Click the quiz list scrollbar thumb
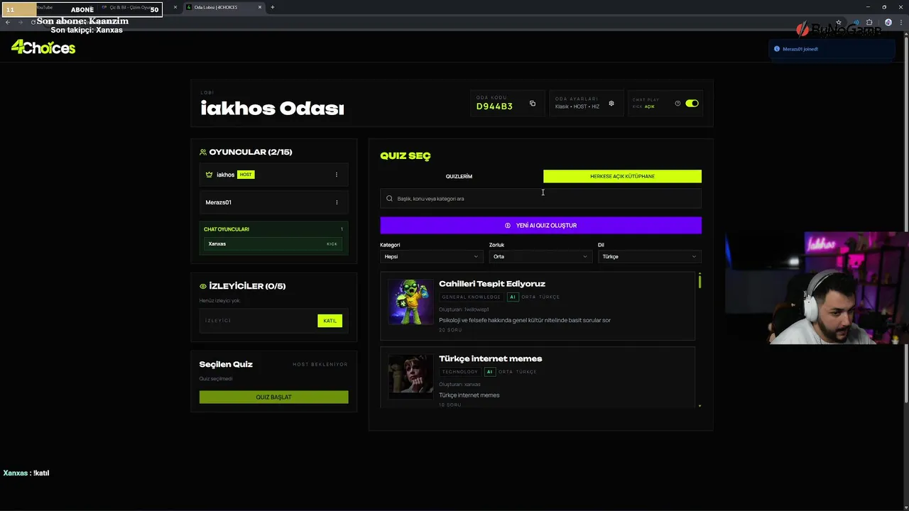Screen dimensions: 909x511 point(700,281)
